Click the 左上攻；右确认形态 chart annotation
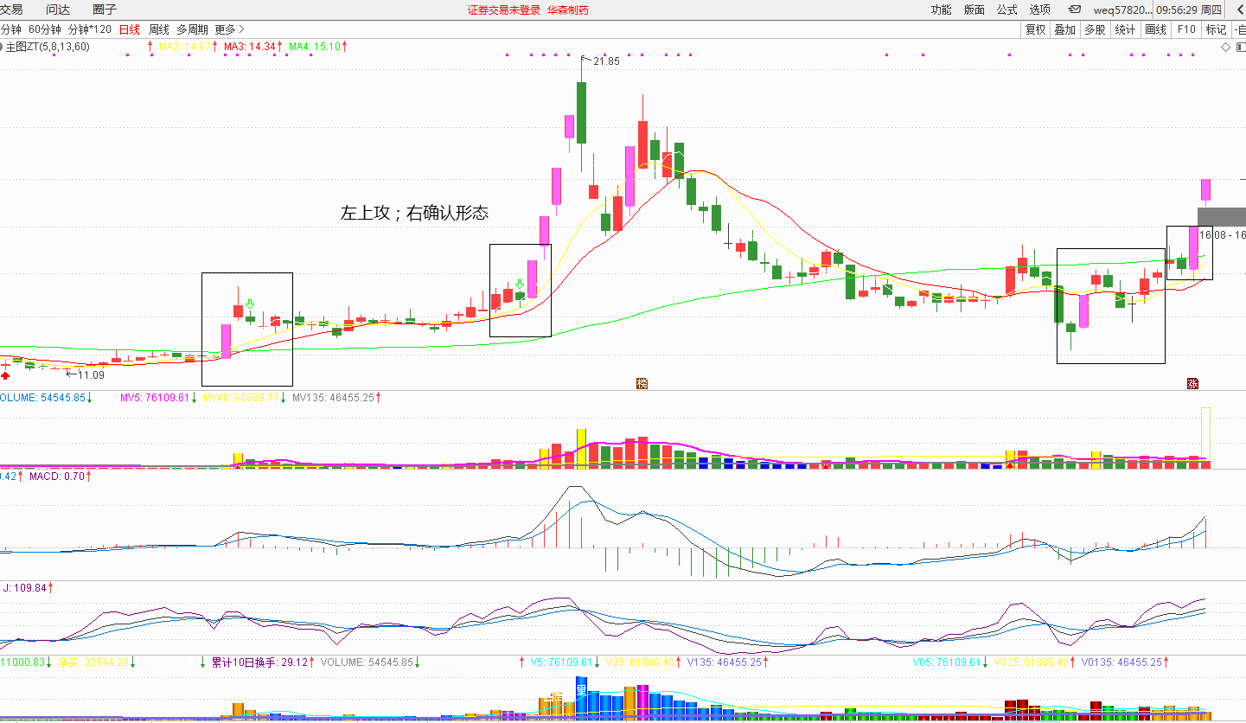Screen dimensions: 1246x723 414,213
